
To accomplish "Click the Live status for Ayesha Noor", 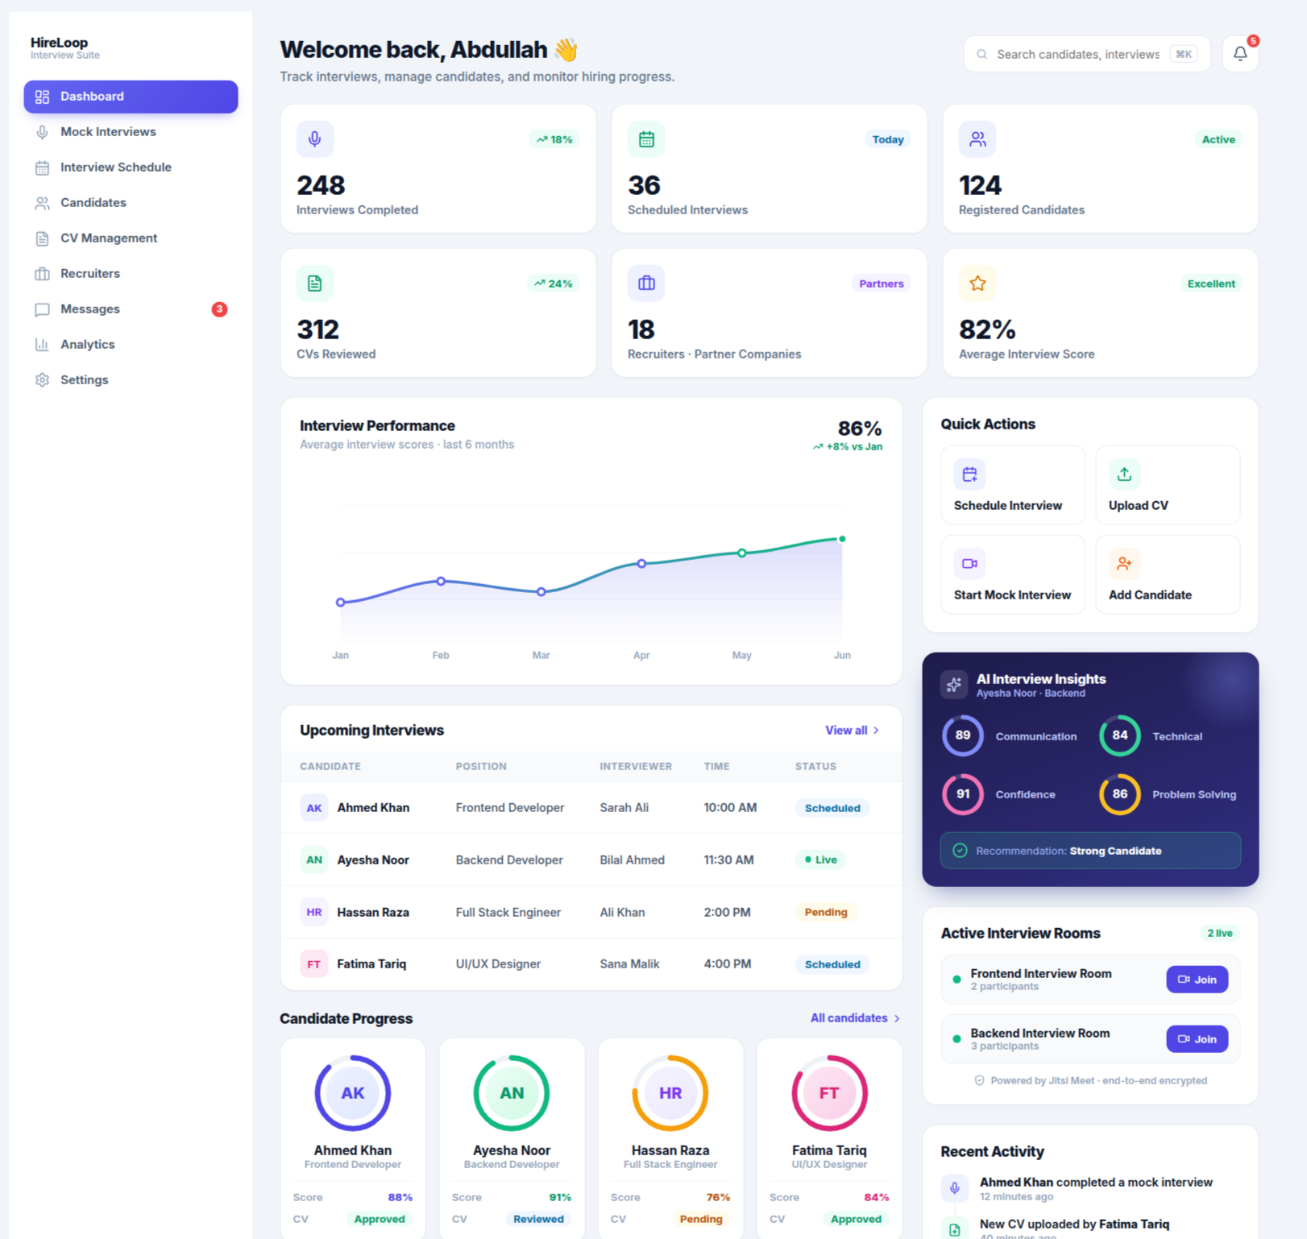I will coord(820,860).
